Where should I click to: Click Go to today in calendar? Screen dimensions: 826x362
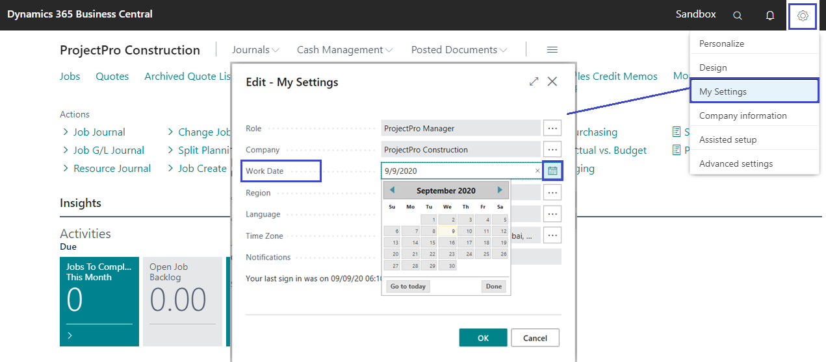(408, 286)
